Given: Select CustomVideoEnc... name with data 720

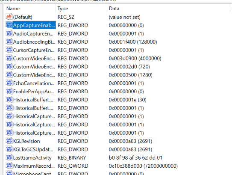Looking at the screenshot, I should (x=34, y=67).
